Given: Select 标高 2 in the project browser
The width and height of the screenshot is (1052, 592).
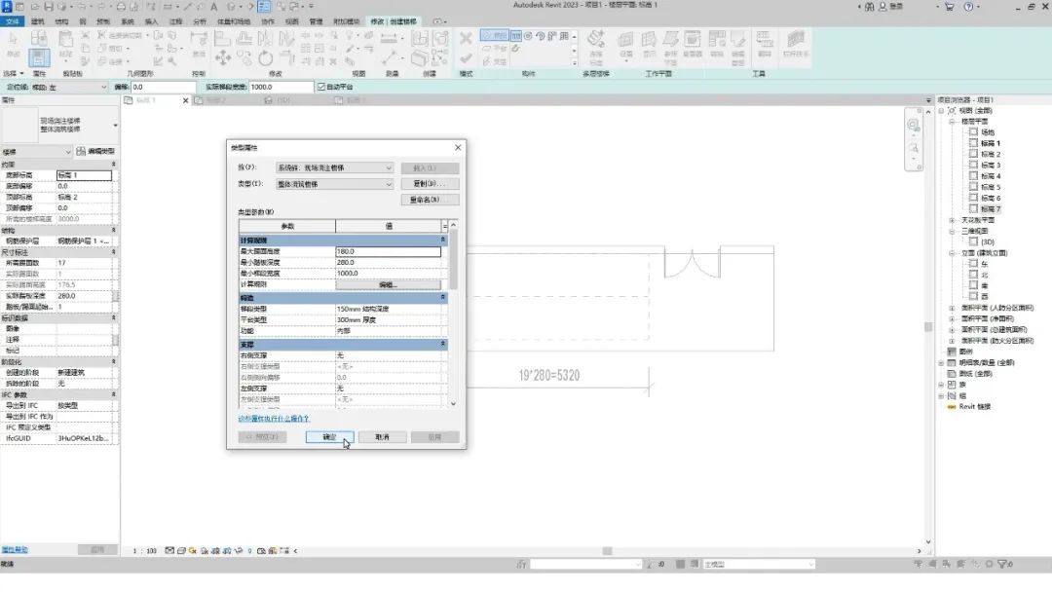Looking at the screenshot, I should [991, 154].
